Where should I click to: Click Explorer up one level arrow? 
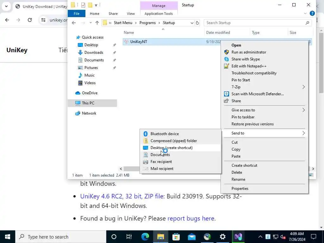[x=97, y=23]
